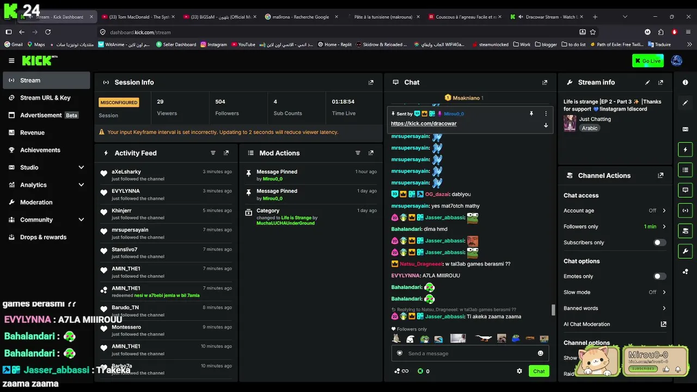Edit stream info with the pencil icon

coord(647,83)
